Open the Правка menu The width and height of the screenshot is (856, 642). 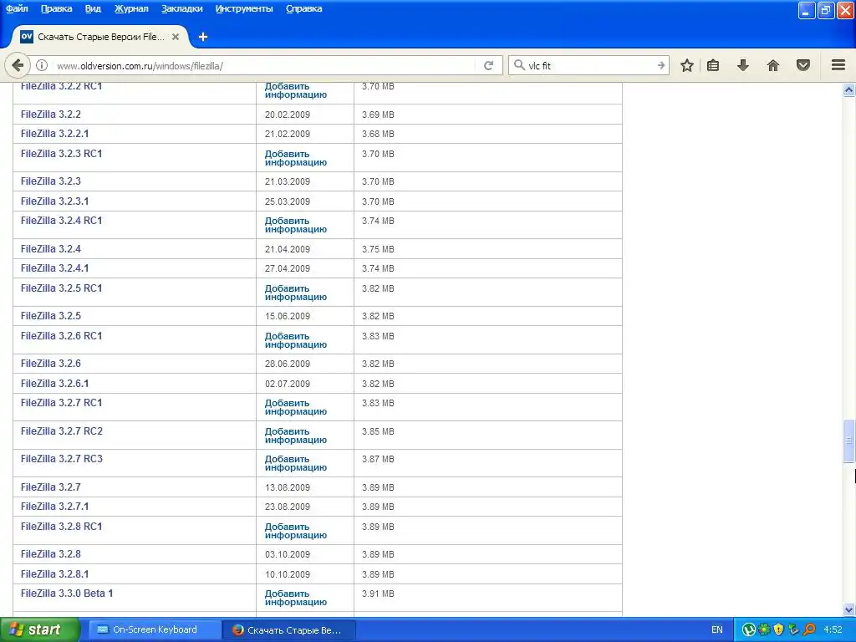56,8
